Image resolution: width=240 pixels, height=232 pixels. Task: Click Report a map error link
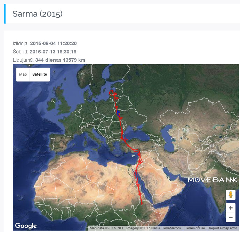pyautogui.click(x=223, y=228)
